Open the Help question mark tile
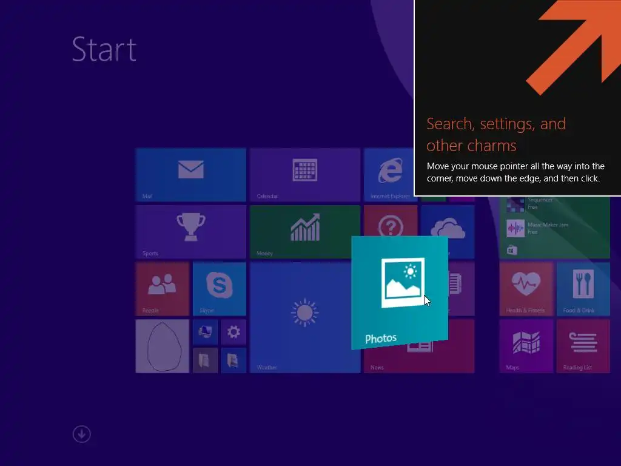The height and width of the screenshot is (466, 621). (x=391, y=221)
